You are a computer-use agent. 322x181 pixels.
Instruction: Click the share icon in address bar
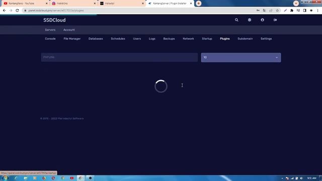[x=271, y=11]
